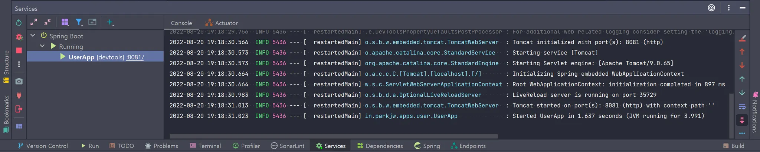Image resolution: width=760 pixels, height=152 pixels.
Task: Click the Clear console icon
Action: coord(742,38)
